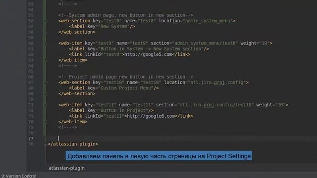Click the linkId value 'test9'
Viewport: 317px width, 178px height.
112,54
